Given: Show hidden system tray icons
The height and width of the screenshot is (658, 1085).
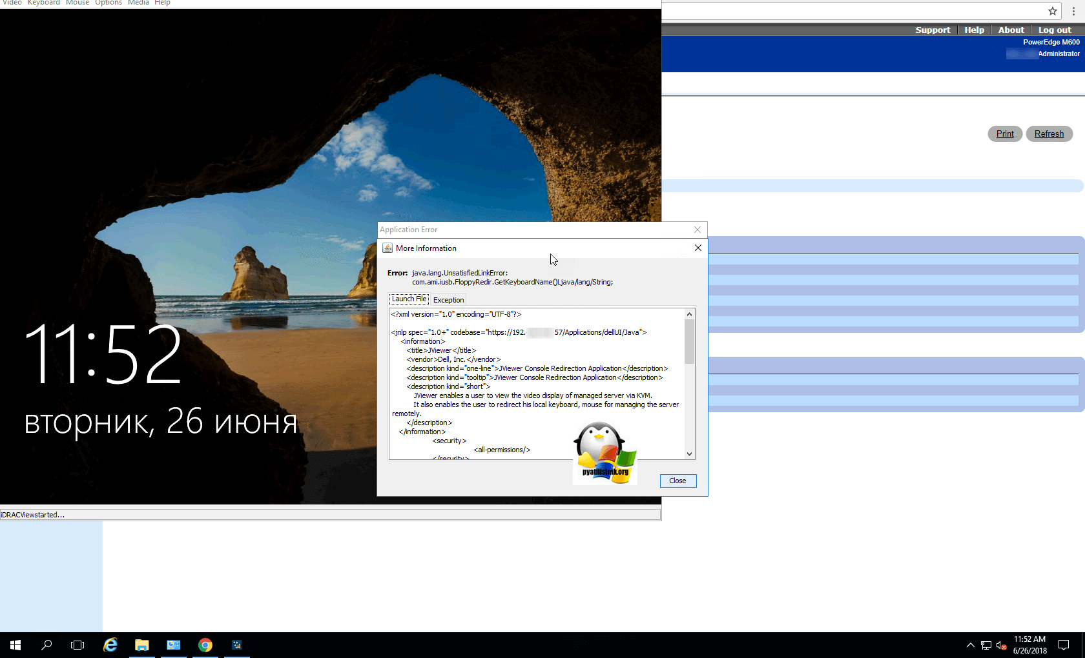Looking at the screenshot, I should (970, 645).
